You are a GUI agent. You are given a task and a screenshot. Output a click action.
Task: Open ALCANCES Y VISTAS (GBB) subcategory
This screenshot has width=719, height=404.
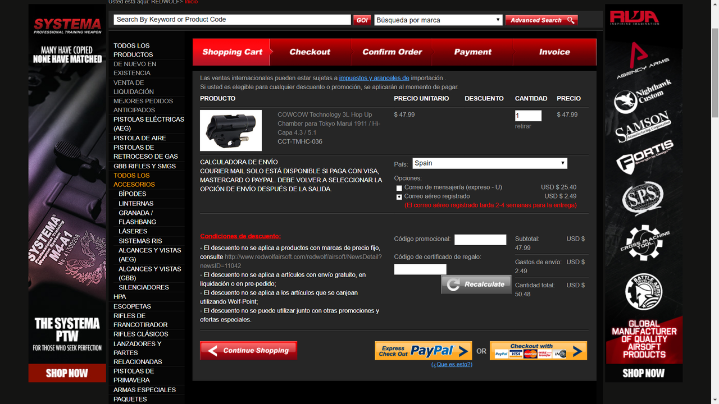(150, 273)
